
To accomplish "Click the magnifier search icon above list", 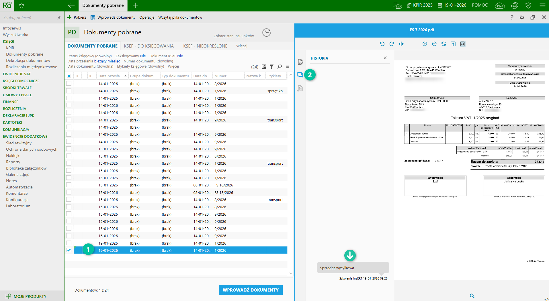I will coord(280,67).
